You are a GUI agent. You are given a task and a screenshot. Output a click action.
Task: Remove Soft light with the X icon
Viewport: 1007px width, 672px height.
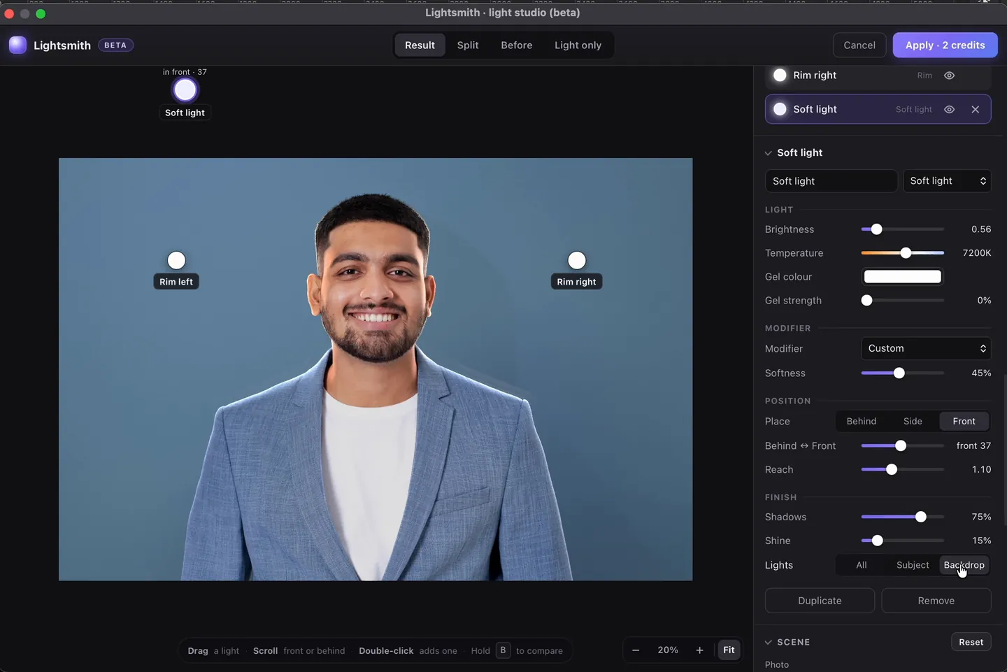976,109
